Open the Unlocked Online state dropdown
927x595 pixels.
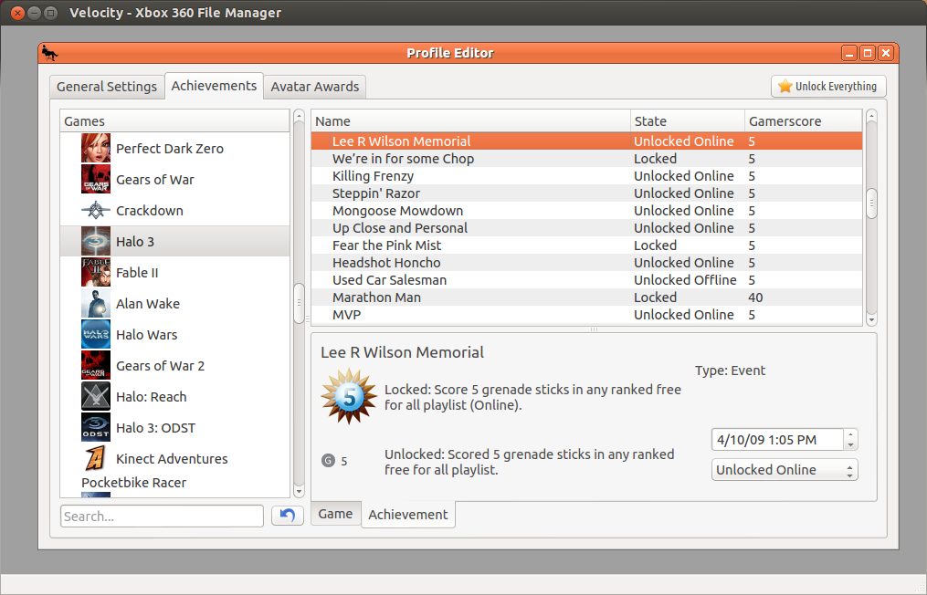point(785,470)
